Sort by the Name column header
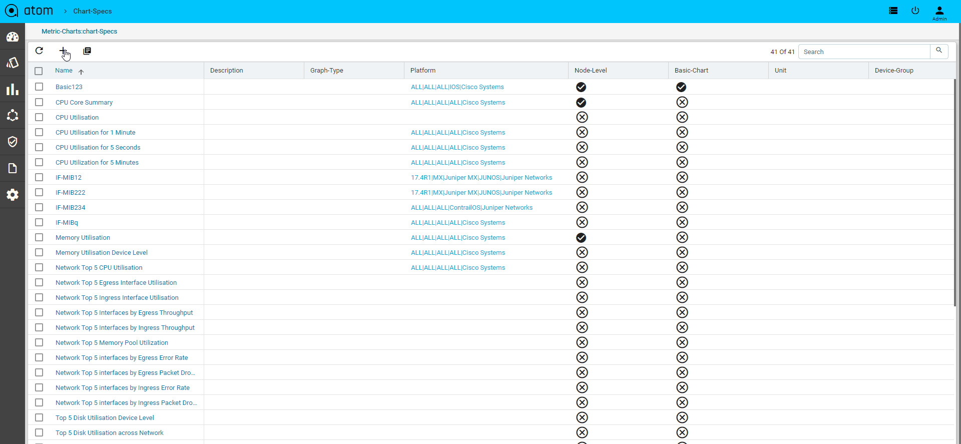 pos(64,71)
